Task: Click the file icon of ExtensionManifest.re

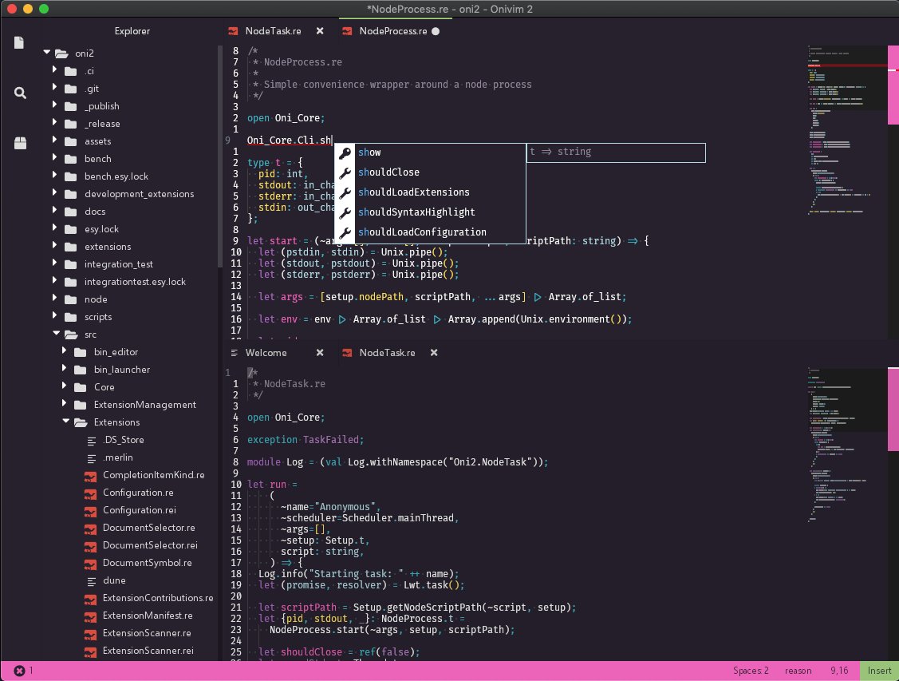Action: tap(90, 616)
